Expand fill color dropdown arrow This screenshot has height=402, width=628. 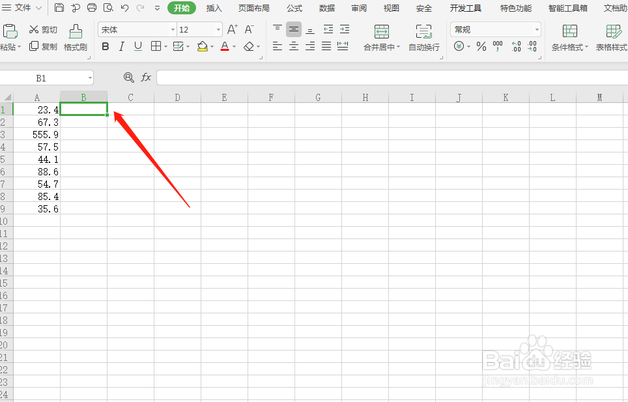[x=212, y=47]
